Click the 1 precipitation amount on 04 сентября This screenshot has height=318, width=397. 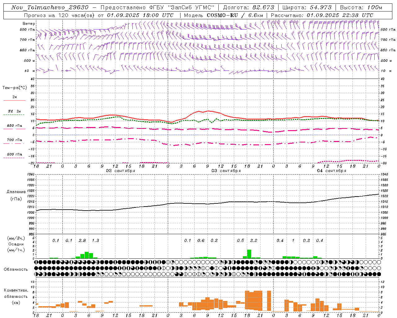pyautogui.click(x=293, y=241)
